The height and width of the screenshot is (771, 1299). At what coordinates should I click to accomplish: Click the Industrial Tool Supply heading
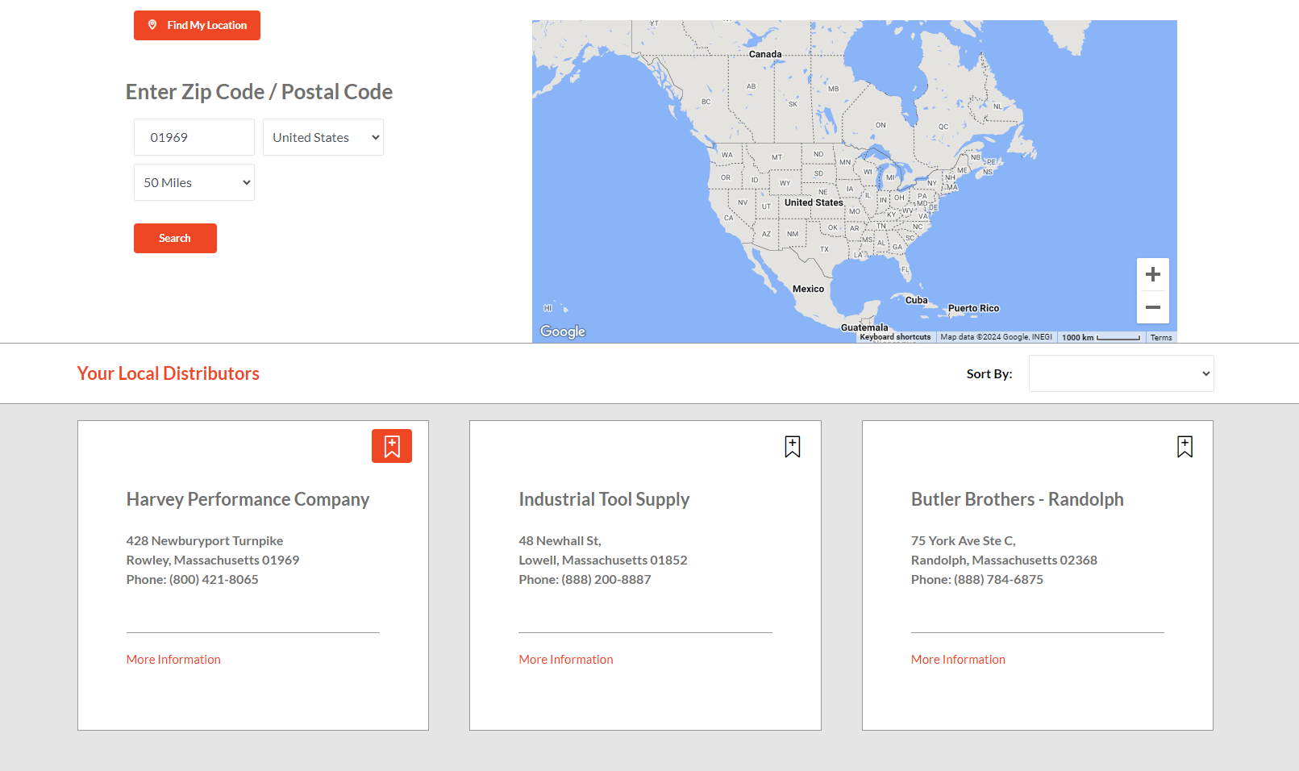pos(604,499)
